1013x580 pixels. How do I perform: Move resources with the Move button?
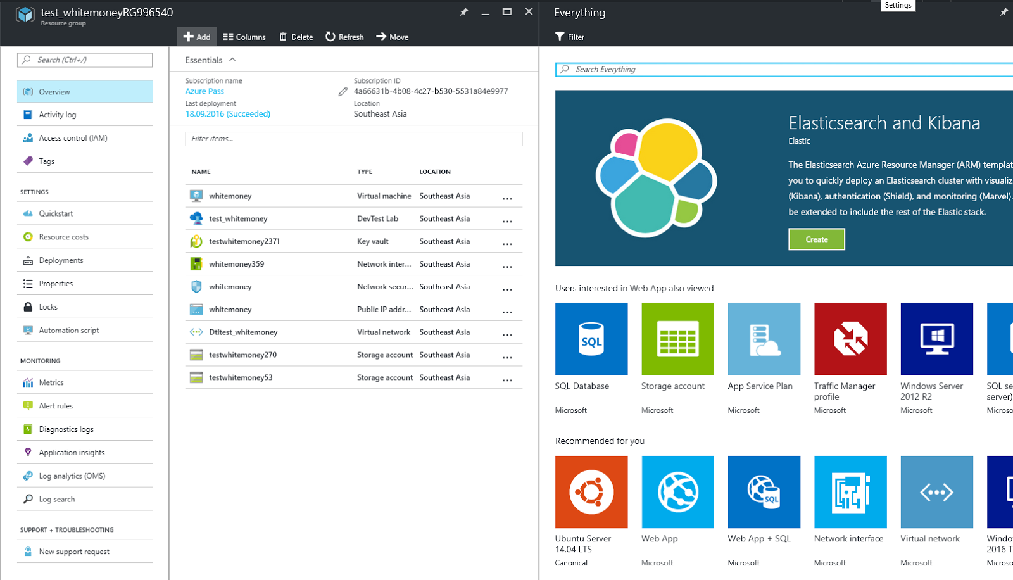[393, 37]
